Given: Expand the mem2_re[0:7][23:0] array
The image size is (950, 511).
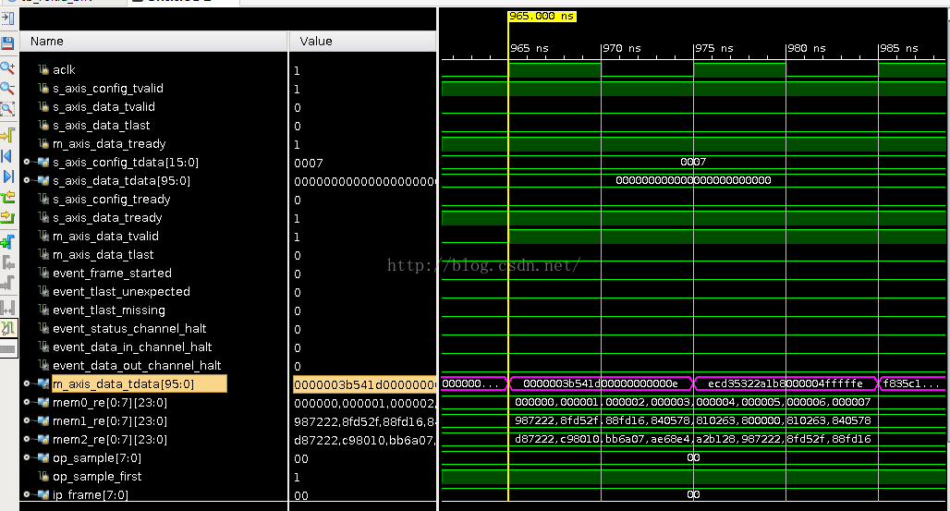Looking at the screenshot, I should [27, 439].
